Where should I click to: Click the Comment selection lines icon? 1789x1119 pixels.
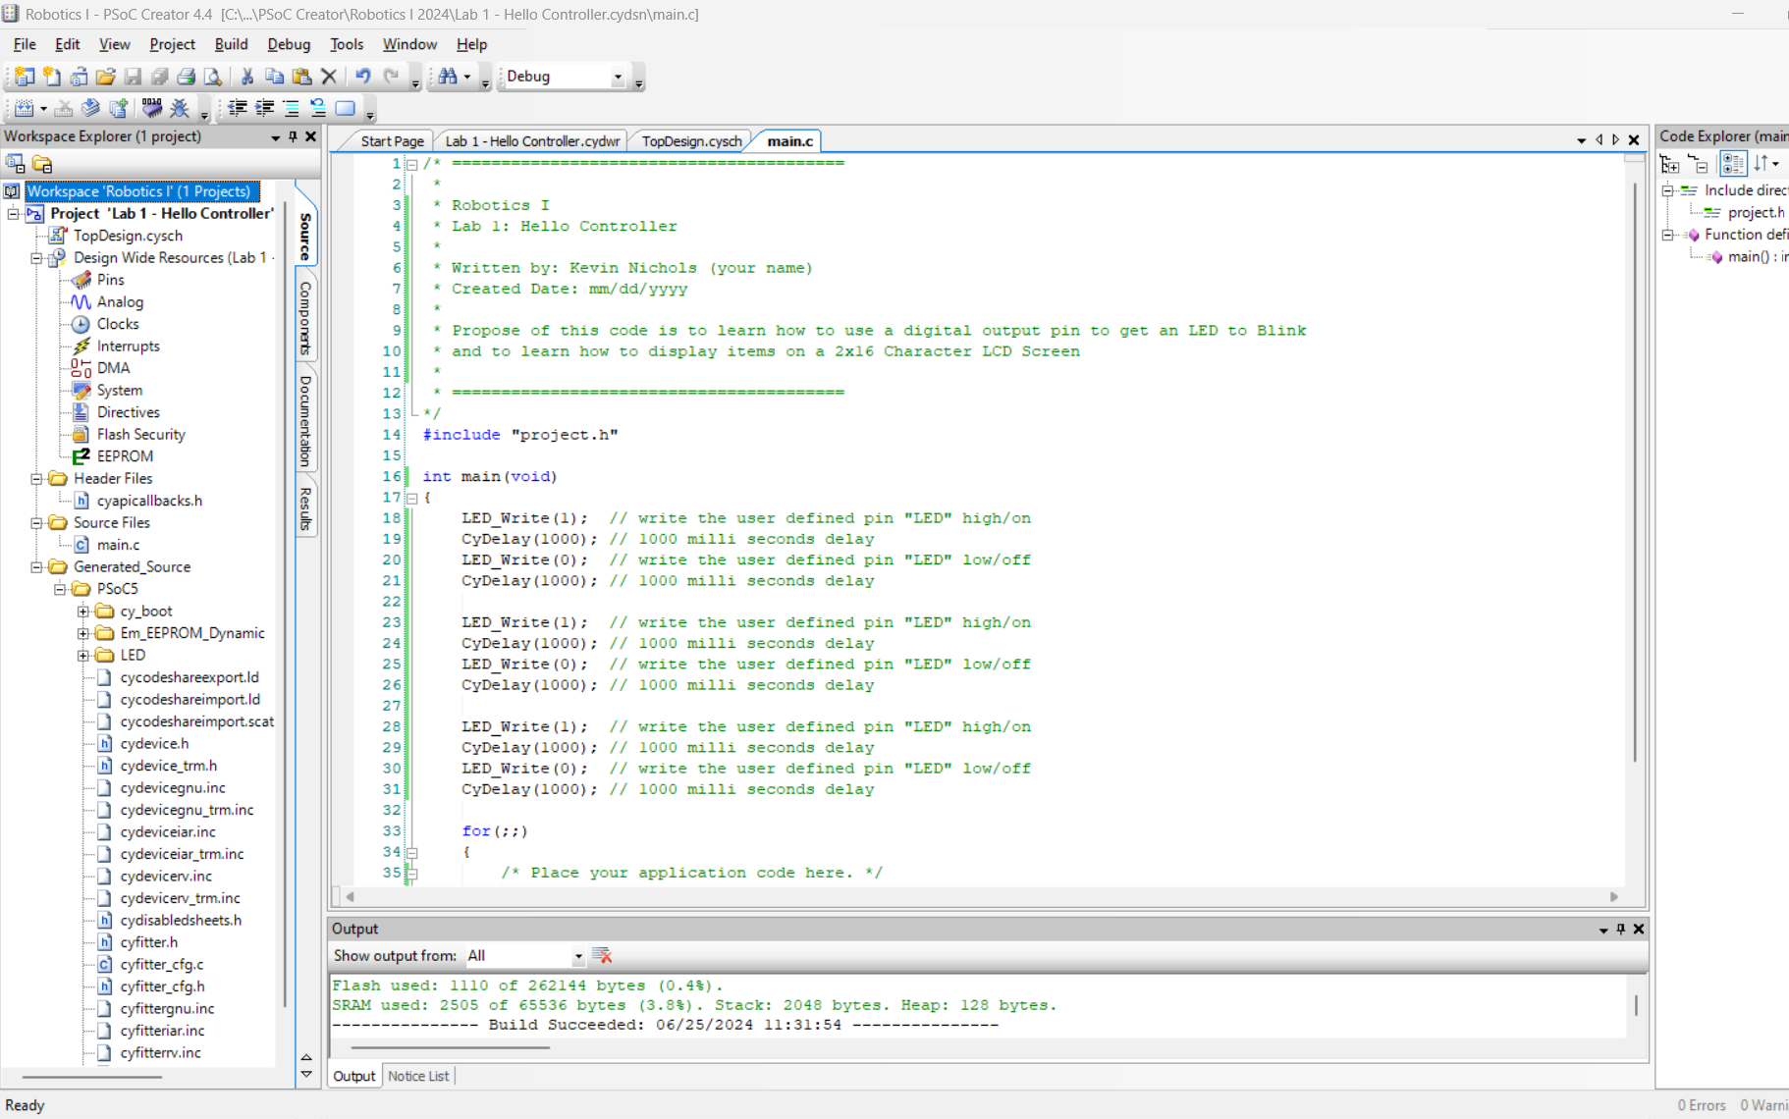[291, 109]
